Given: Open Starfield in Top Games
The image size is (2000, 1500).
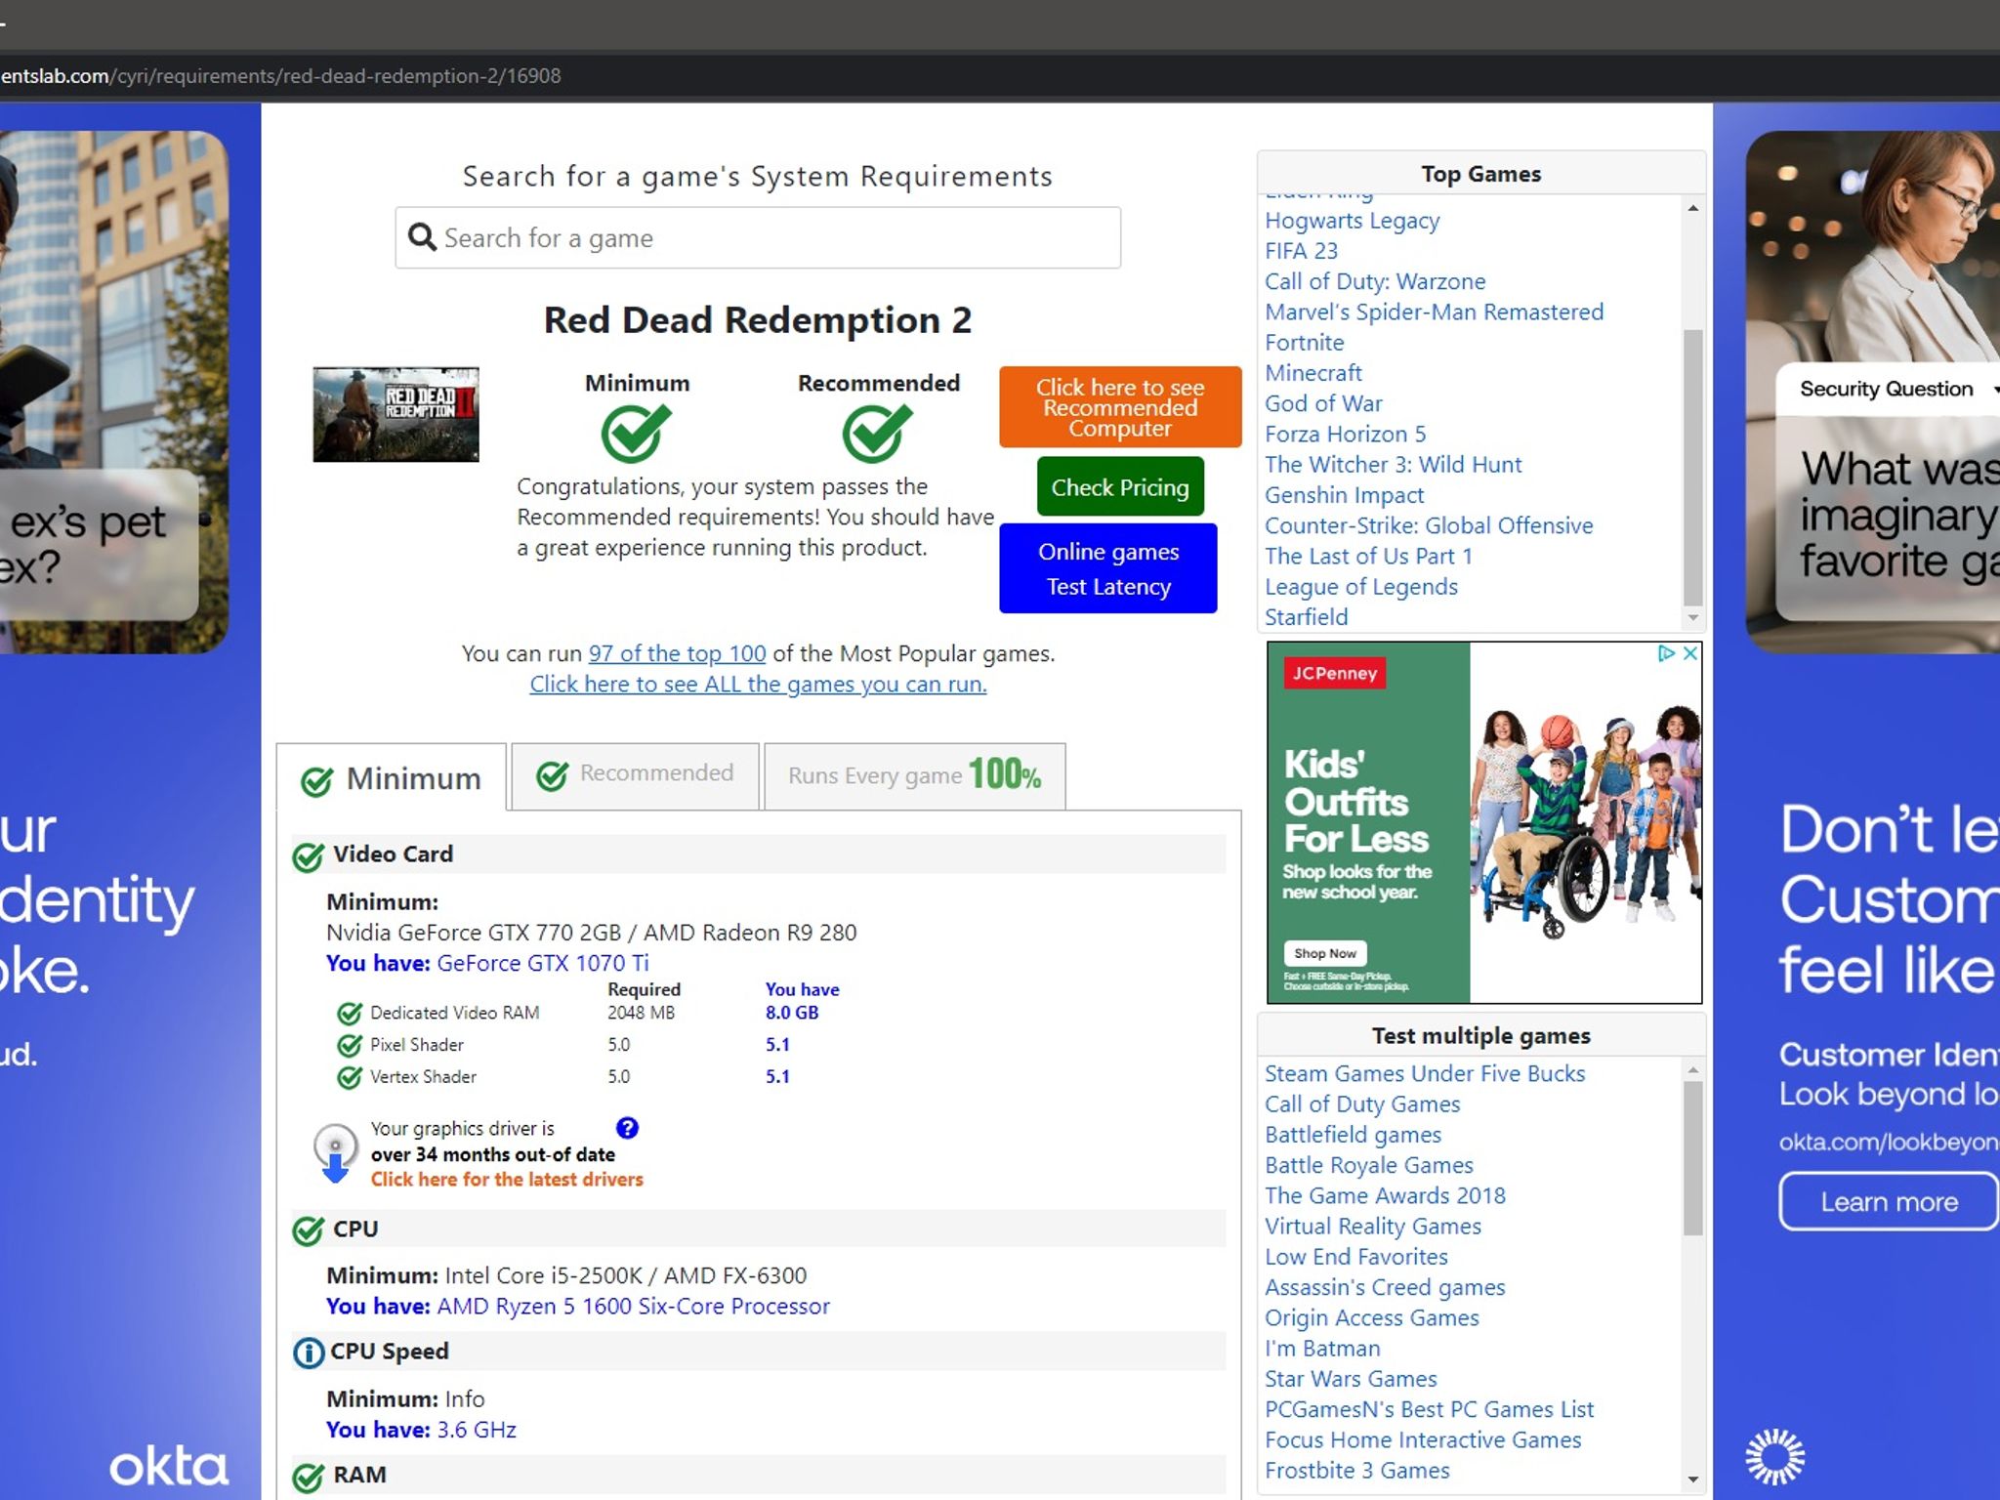Looking at the screenshot, I should [x=1306, y=617].
